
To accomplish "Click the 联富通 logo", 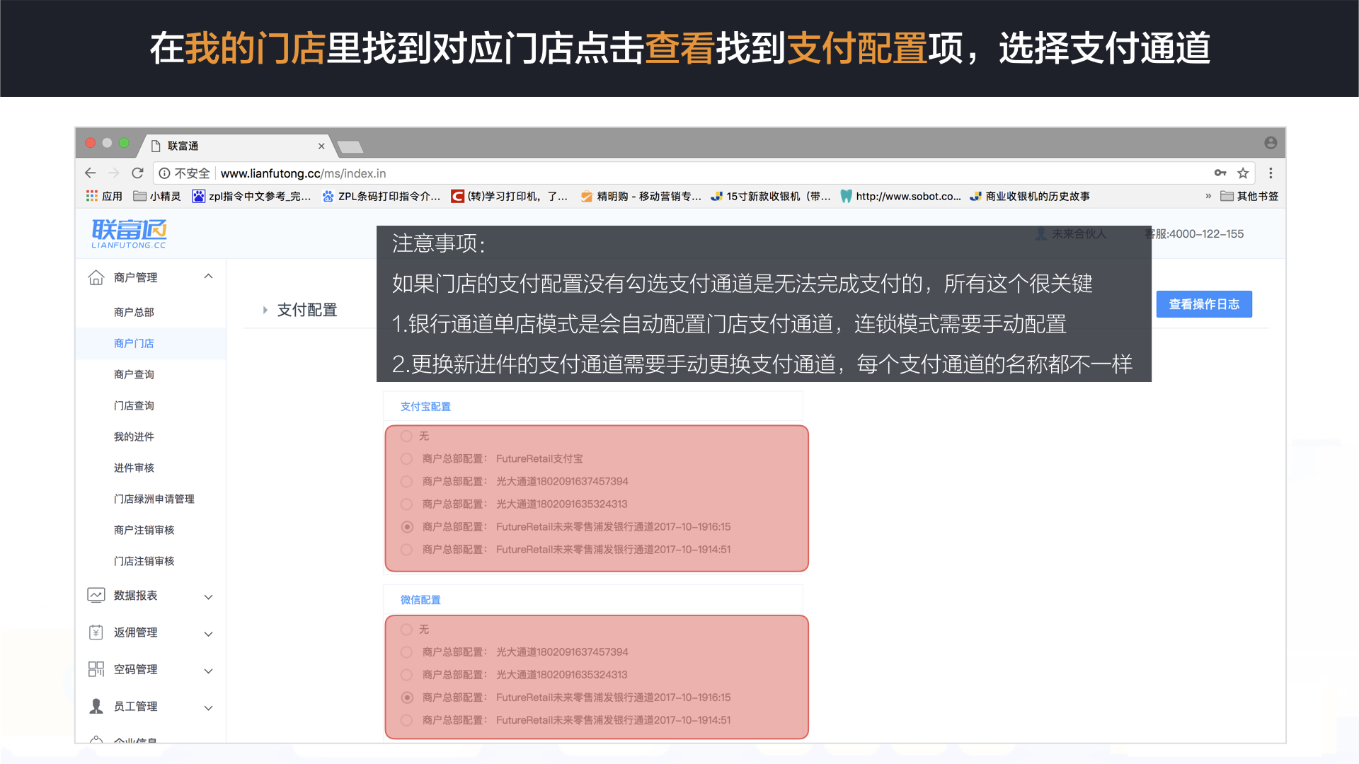I will [x=129, y=233].
